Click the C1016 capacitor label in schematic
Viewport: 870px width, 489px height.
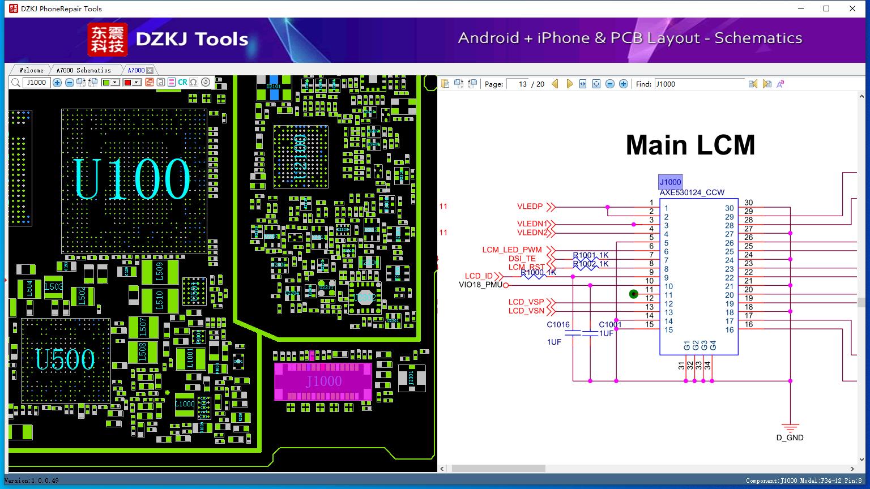tap(558, 325)
